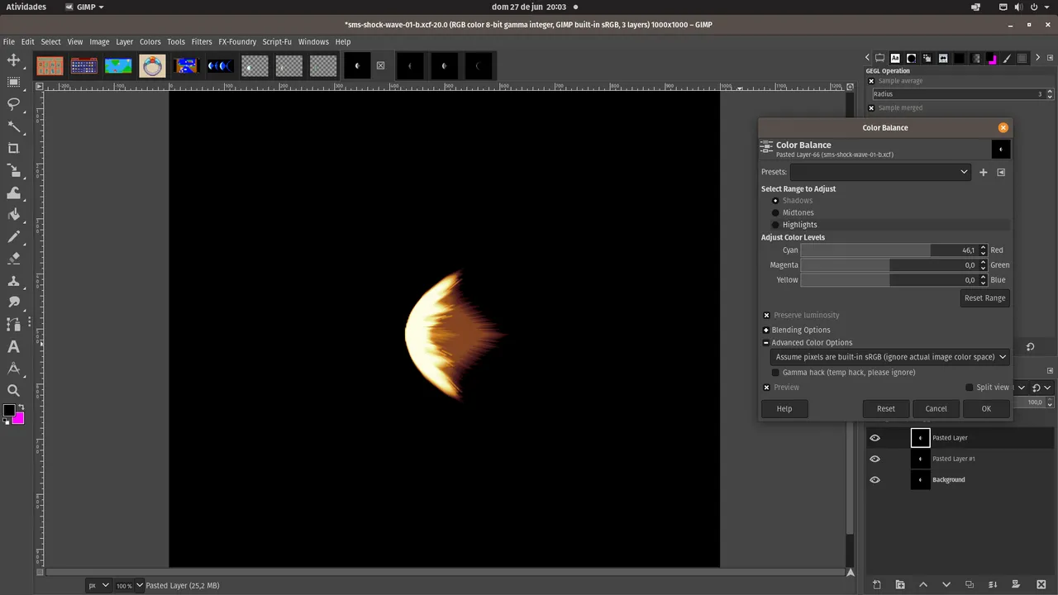The width and height of the screenshot is (1058, 595).
Task: Select the Highlights range radio button
Action: (x=775, y=225)
